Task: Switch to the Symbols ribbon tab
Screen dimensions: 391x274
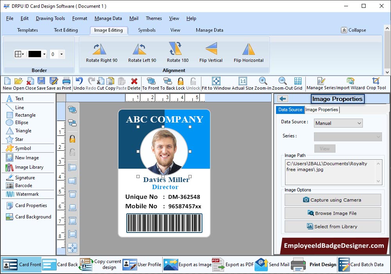Action: [x=147, y=30]
